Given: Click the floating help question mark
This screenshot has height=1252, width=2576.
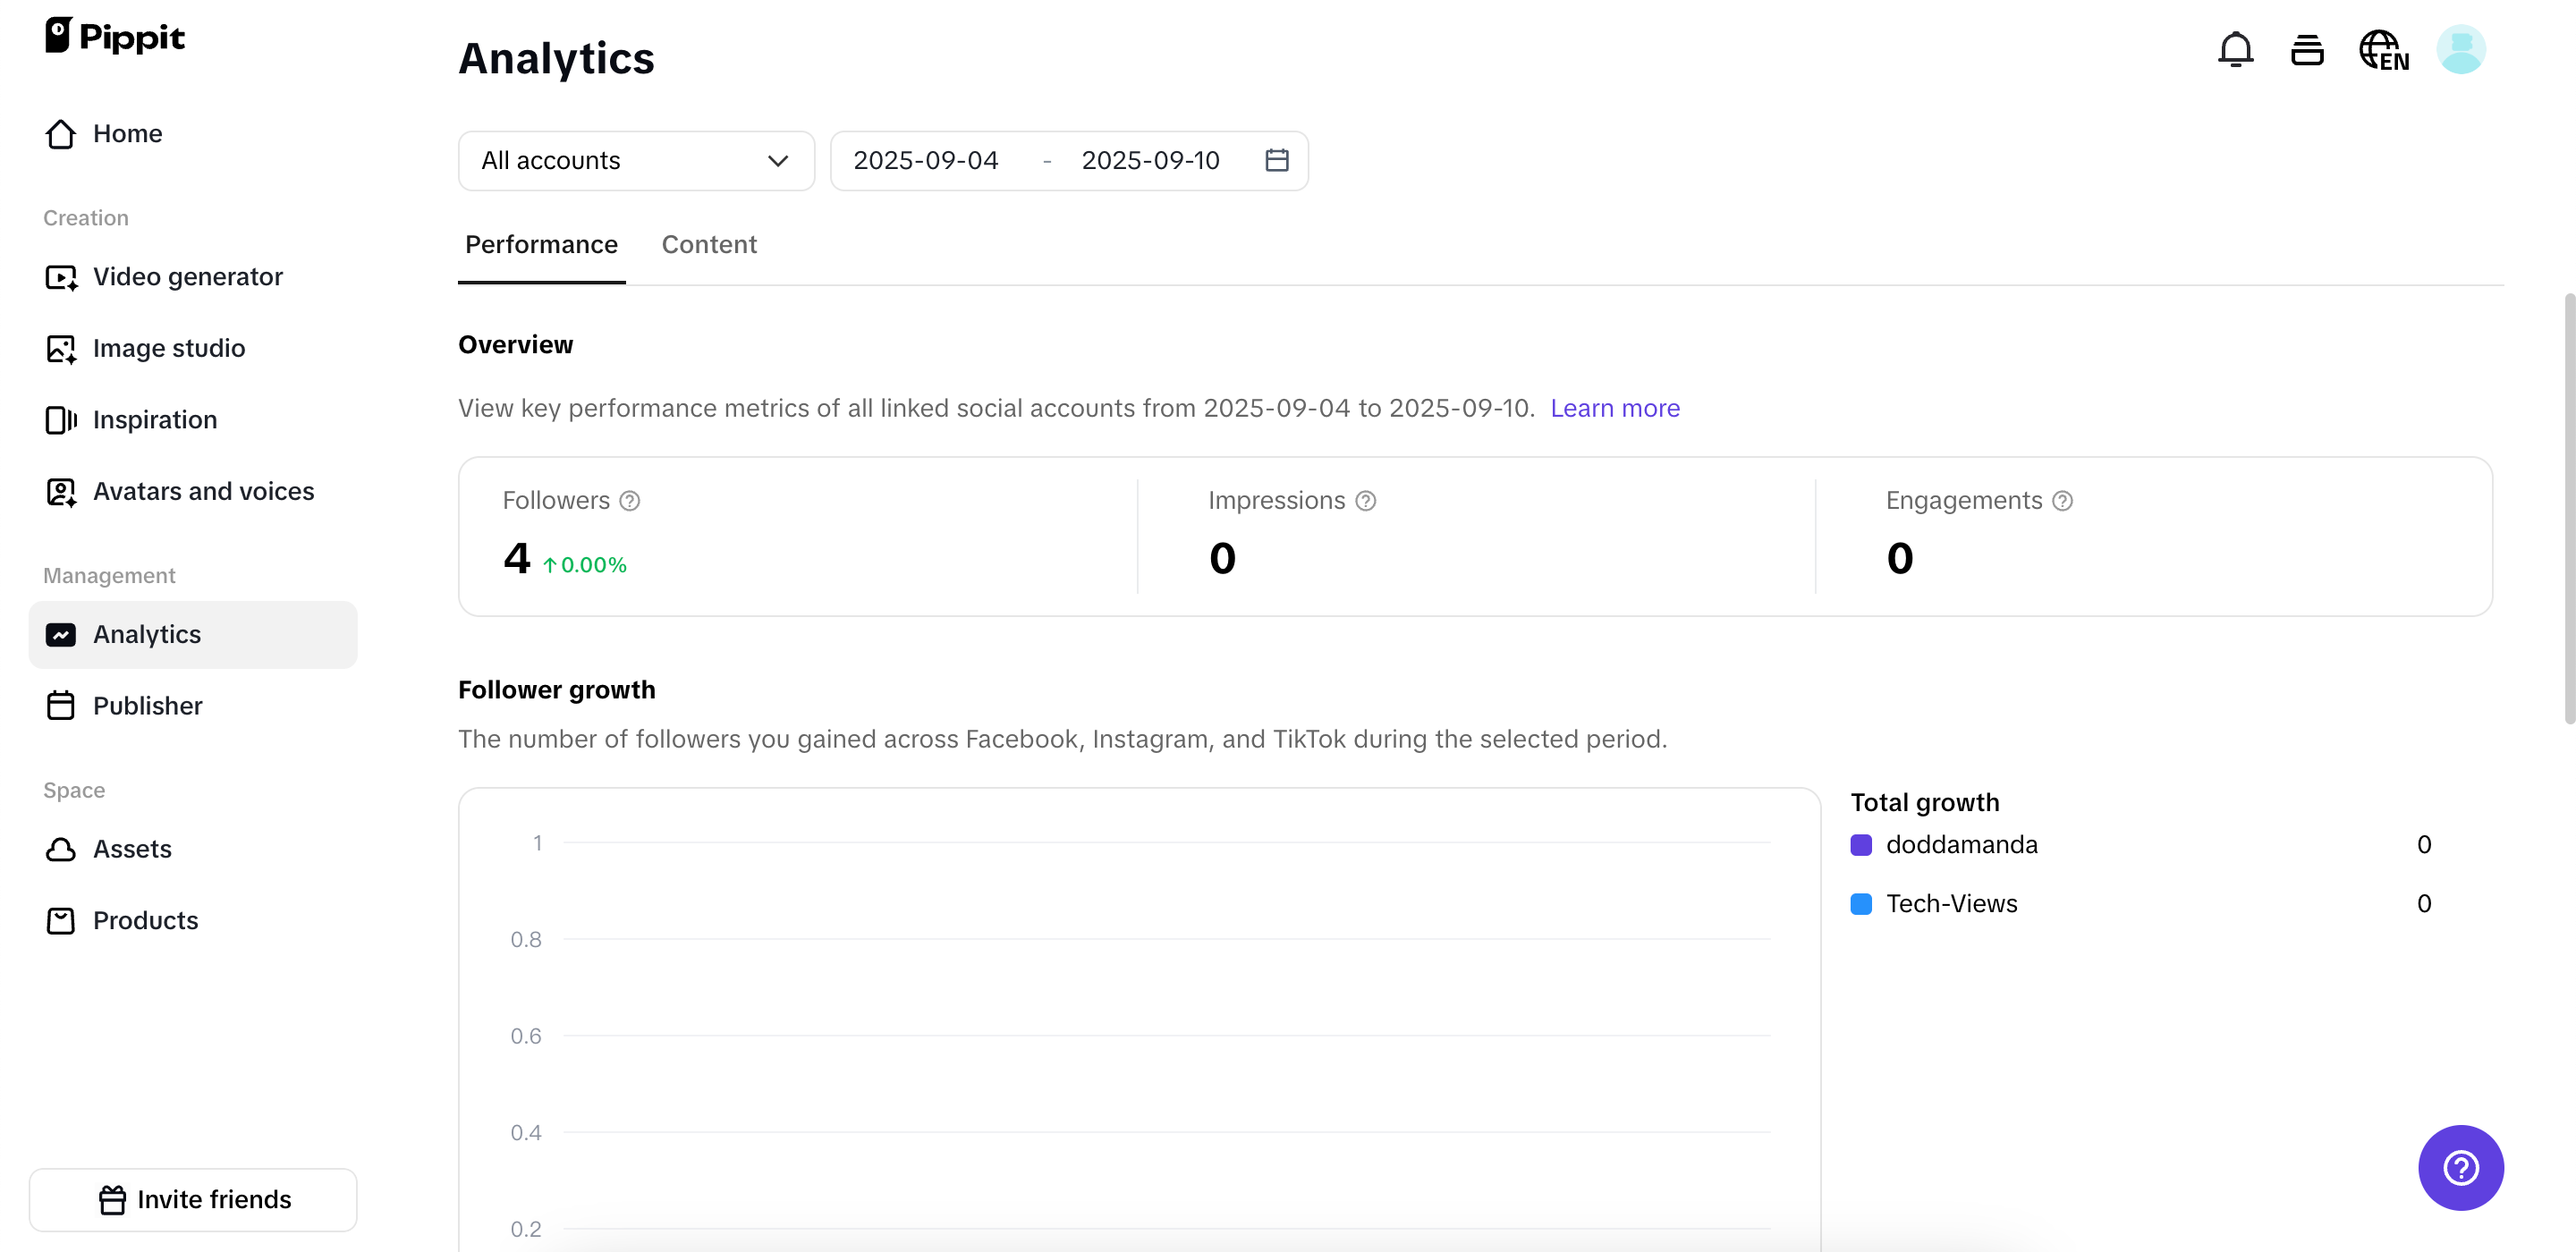Looking at the screenshot, I should pos(2461,1167).
